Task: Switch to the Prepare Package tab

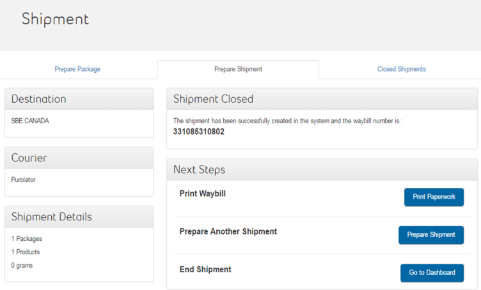Action: pos(77,69)
